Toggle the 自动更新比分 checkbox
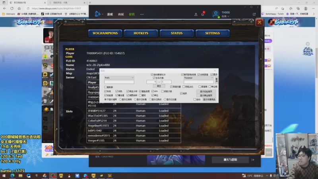Image resolution: width=318 pixels, height=179 pixels. pyautogui.click(x=158, y=74)
